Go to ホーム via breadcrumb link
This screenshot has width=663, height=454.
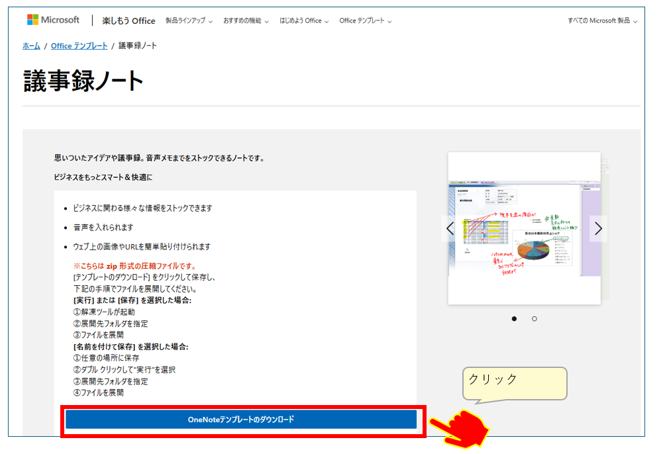[x=31, y=46]
